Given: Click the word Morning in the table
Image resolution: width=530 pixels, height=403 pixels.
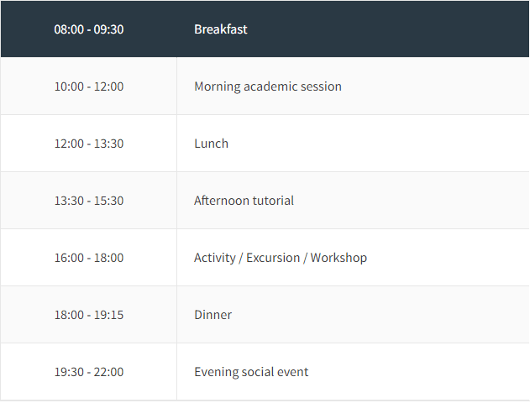Looking at the screenshot, I should pyautogui.click(x=218, y=86).
